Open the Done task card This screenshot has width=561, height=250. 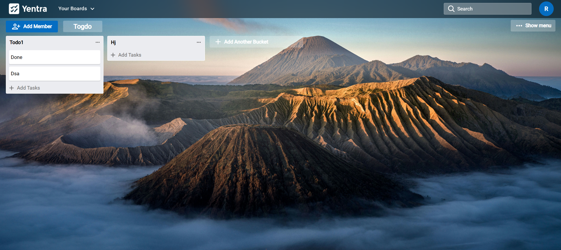[54, 57]
